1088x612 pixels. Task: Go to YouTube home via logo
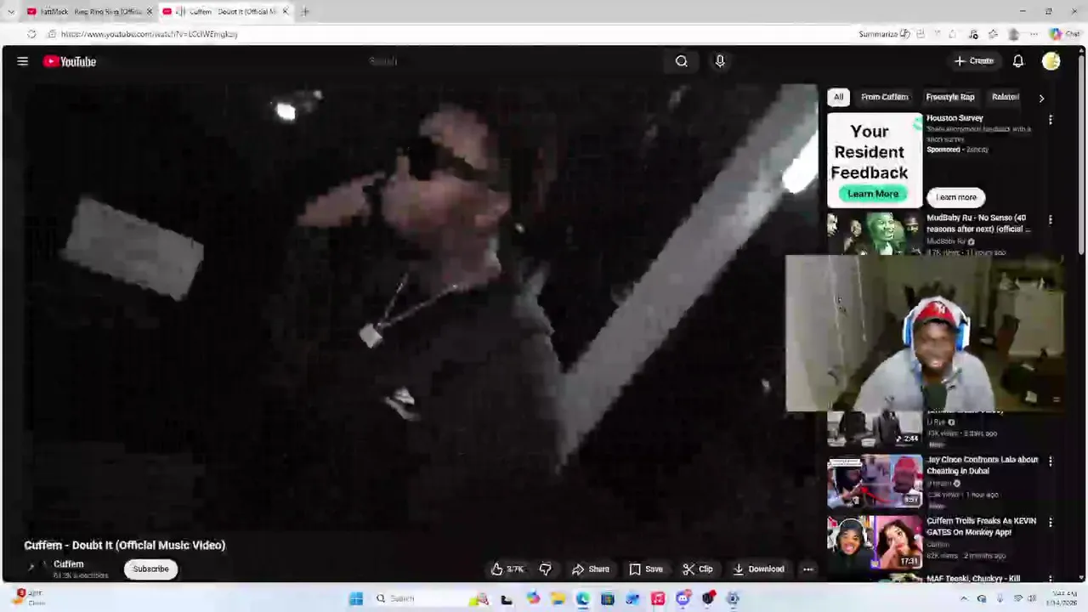[70, 61]
